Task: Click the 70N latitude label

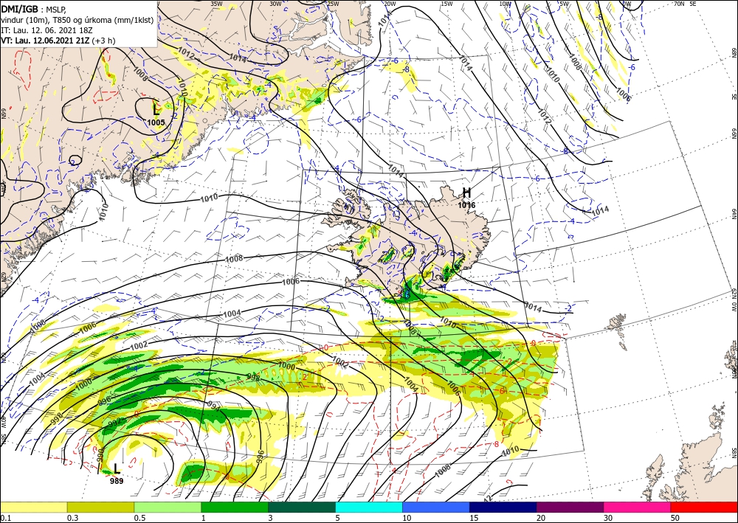Action: pos(679,4)
